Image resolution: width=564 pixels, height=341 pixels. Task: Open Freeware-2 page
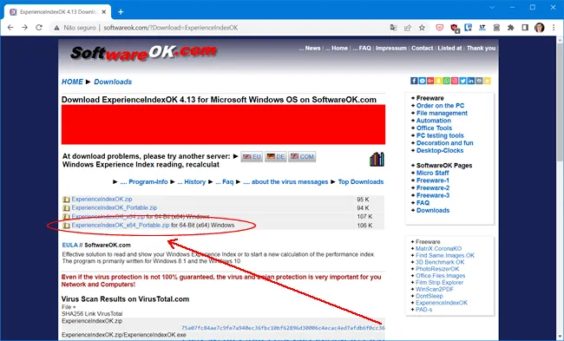[x=433, y=188]
